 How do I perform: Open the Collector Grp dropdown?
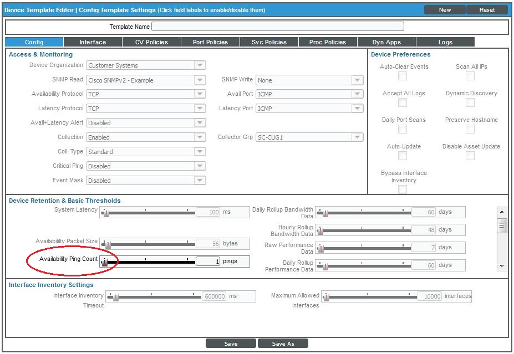point(309,137)
